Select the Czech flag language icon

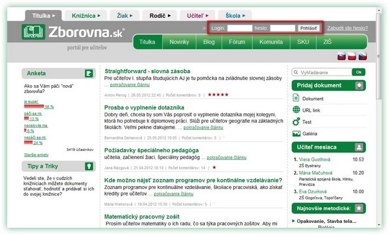pyautogui.click(x=362, y=56)
